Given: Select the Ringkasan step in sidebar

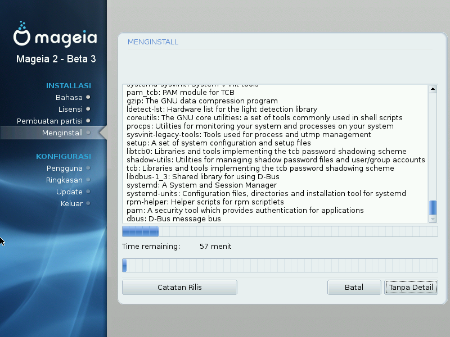Looking at the screenshot, I should [x=64, y=180].
